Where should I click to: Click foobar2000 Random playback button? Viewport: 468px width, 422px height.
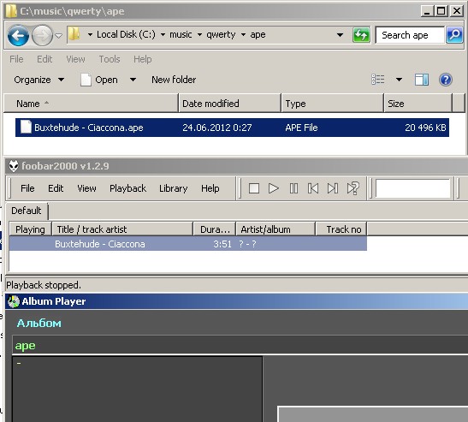point(352,188)
